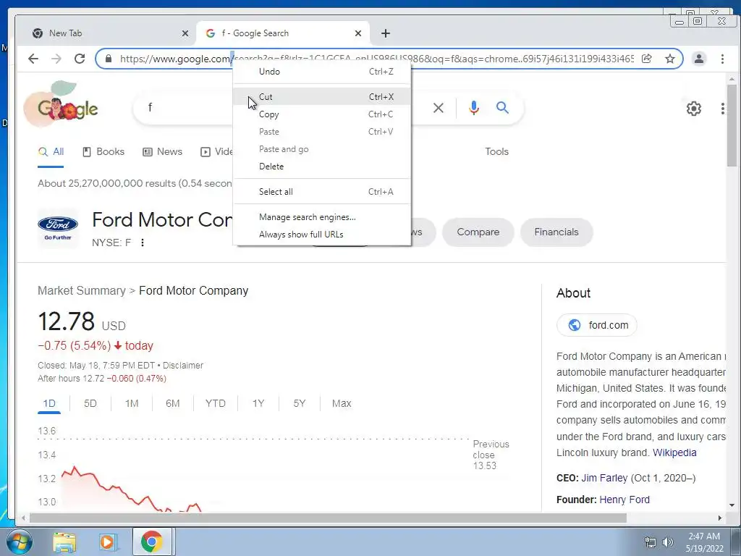This screenshot has height=556, width=741.
Task: Click the ford.com globe icon
Action: (574, 325)
